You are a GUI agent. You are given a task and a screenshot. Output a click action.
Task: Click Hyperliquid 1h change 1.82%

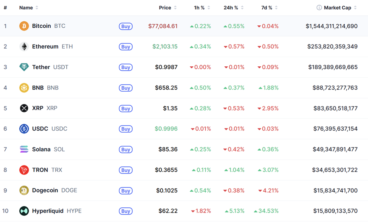[201, 211]
